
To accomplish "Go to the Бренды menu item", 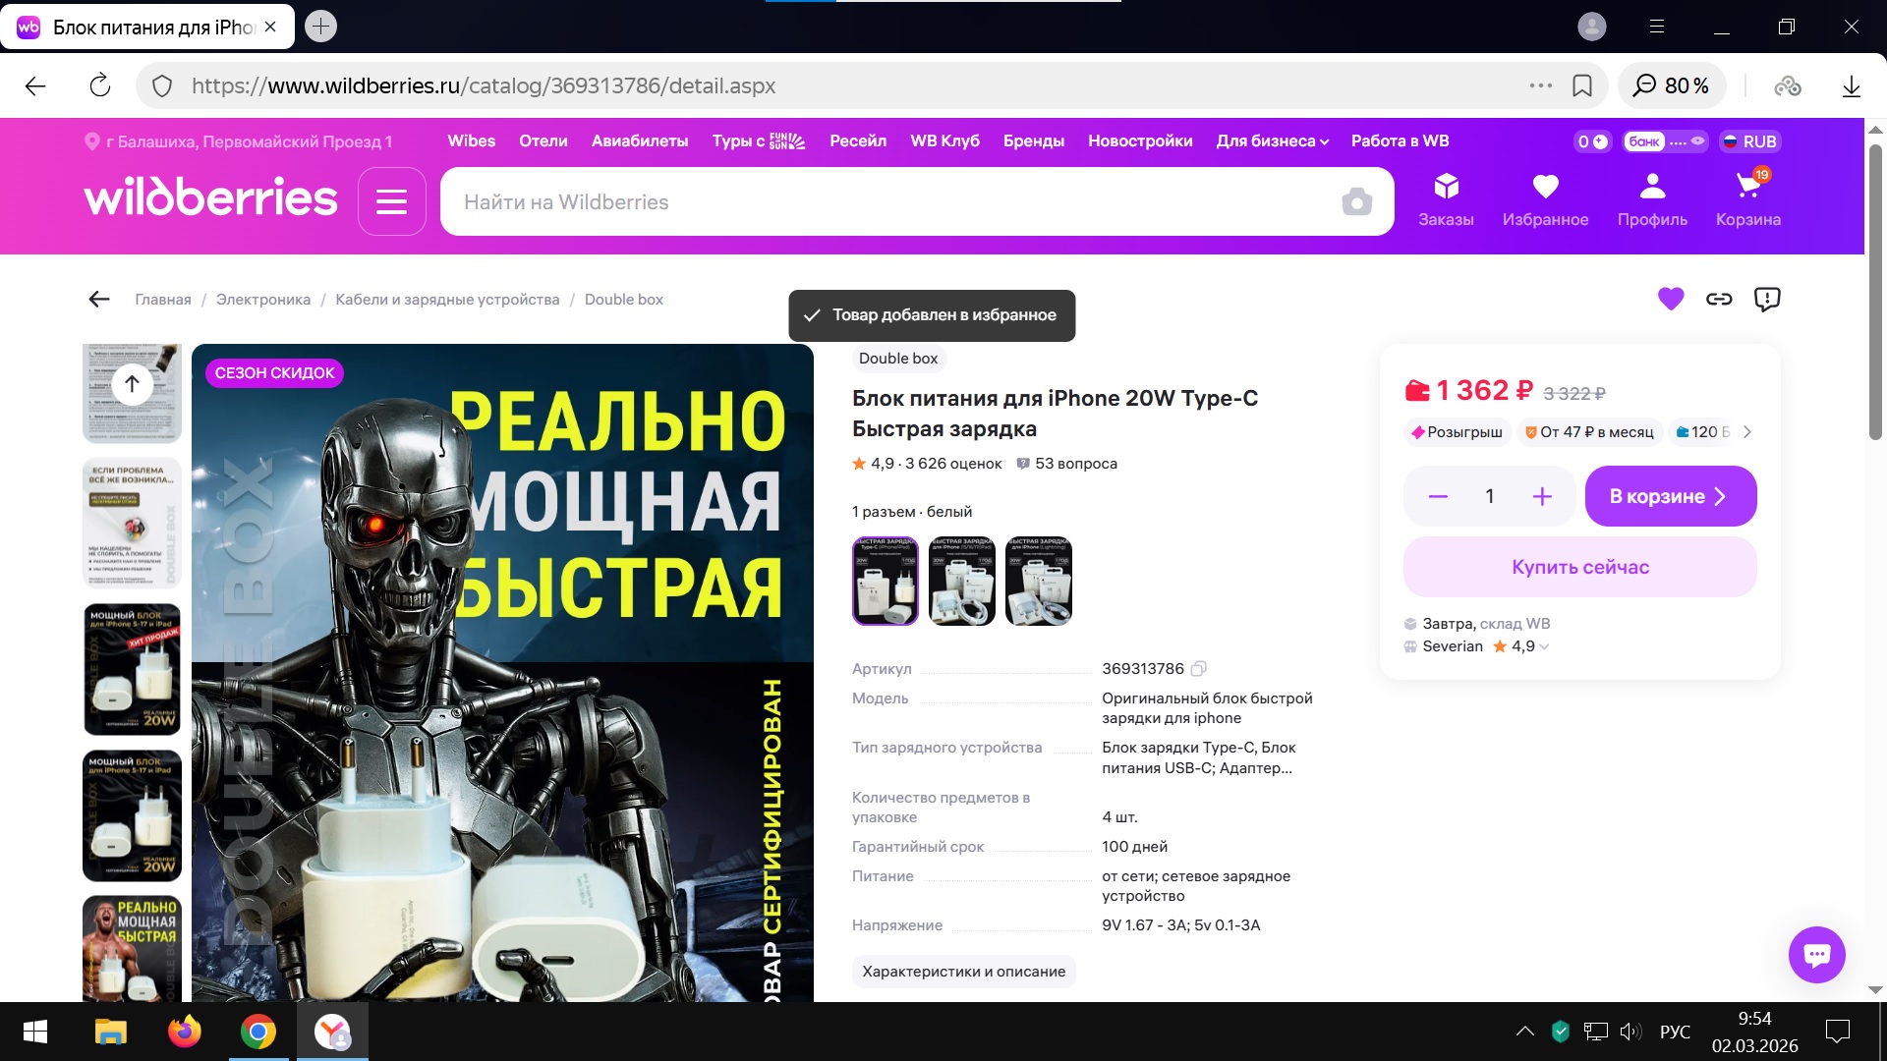I will point(1033,140).
